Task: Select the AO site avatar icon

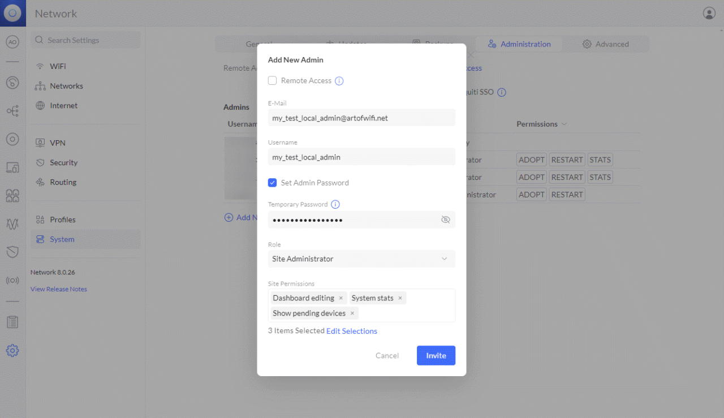Action: tap(12, 41)
